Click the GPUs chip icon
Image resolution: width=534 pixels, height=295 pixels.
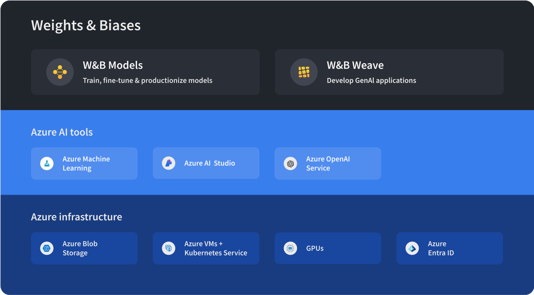(291, 248)
